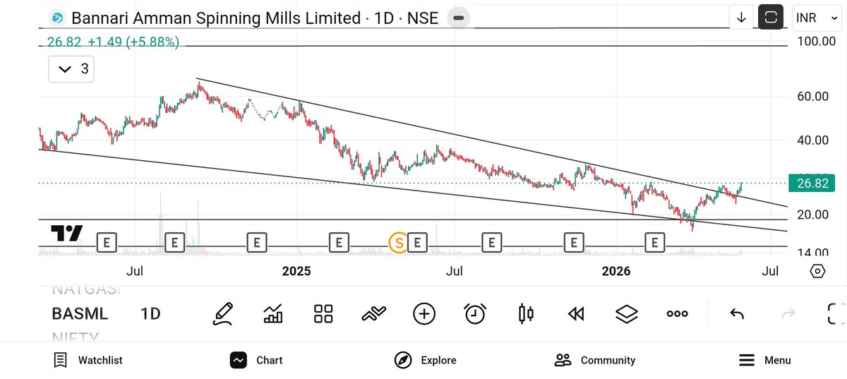Screen dimensions: 847x379
Task: Toggle the dark rotate fullscreen button
Action: click(x=771, y=18)
